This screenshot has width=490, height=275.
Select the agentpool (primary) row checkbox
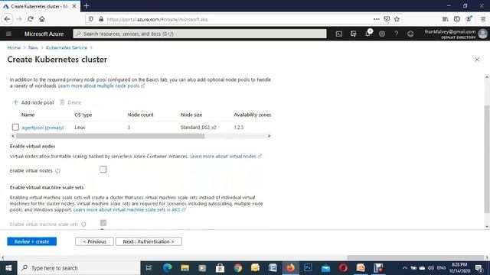click(x=15, y=128)
